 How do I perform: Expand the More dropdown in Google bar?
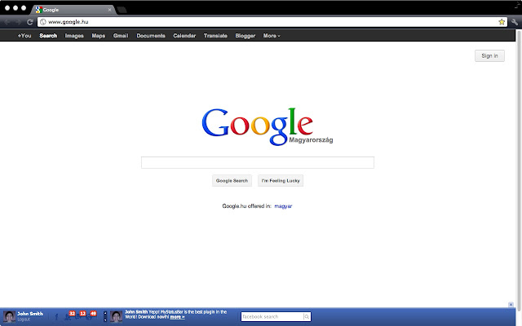pyautogui.click(x=272, y=36)
